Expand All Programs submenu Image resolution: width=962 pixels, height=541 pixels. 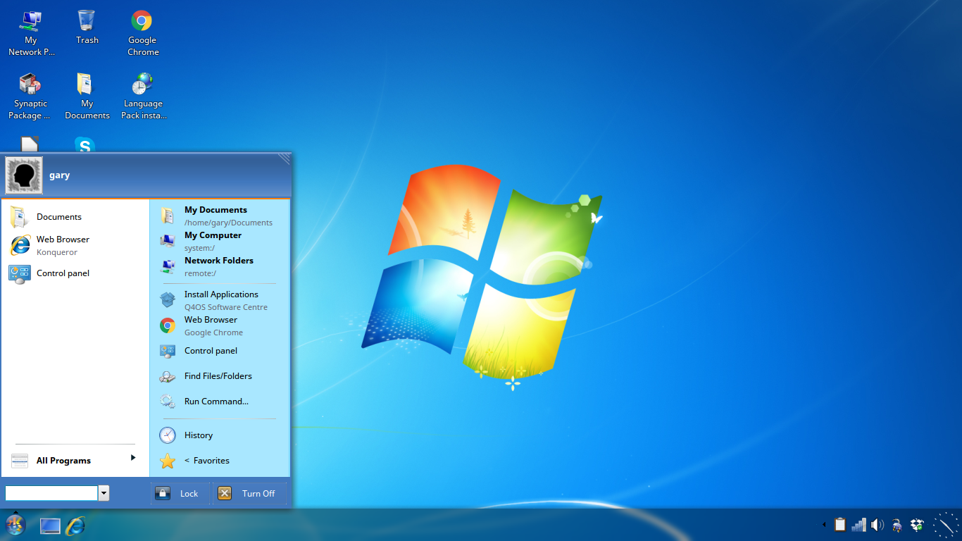click(75, 461)
